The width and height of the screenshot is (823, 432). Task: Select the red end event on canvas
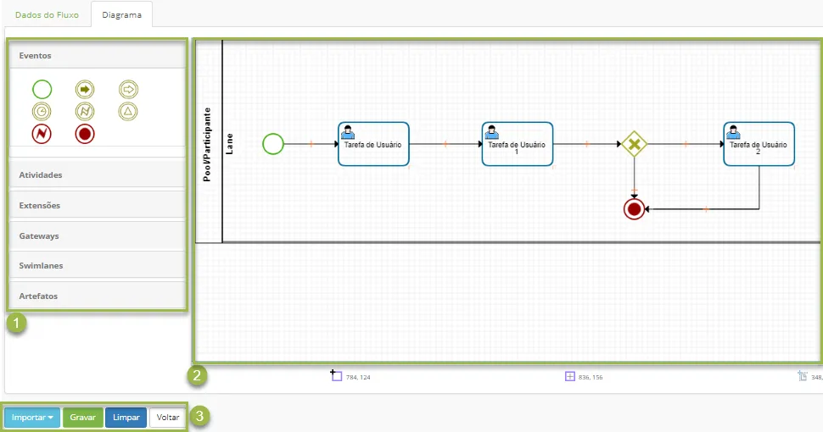[634, 209]
